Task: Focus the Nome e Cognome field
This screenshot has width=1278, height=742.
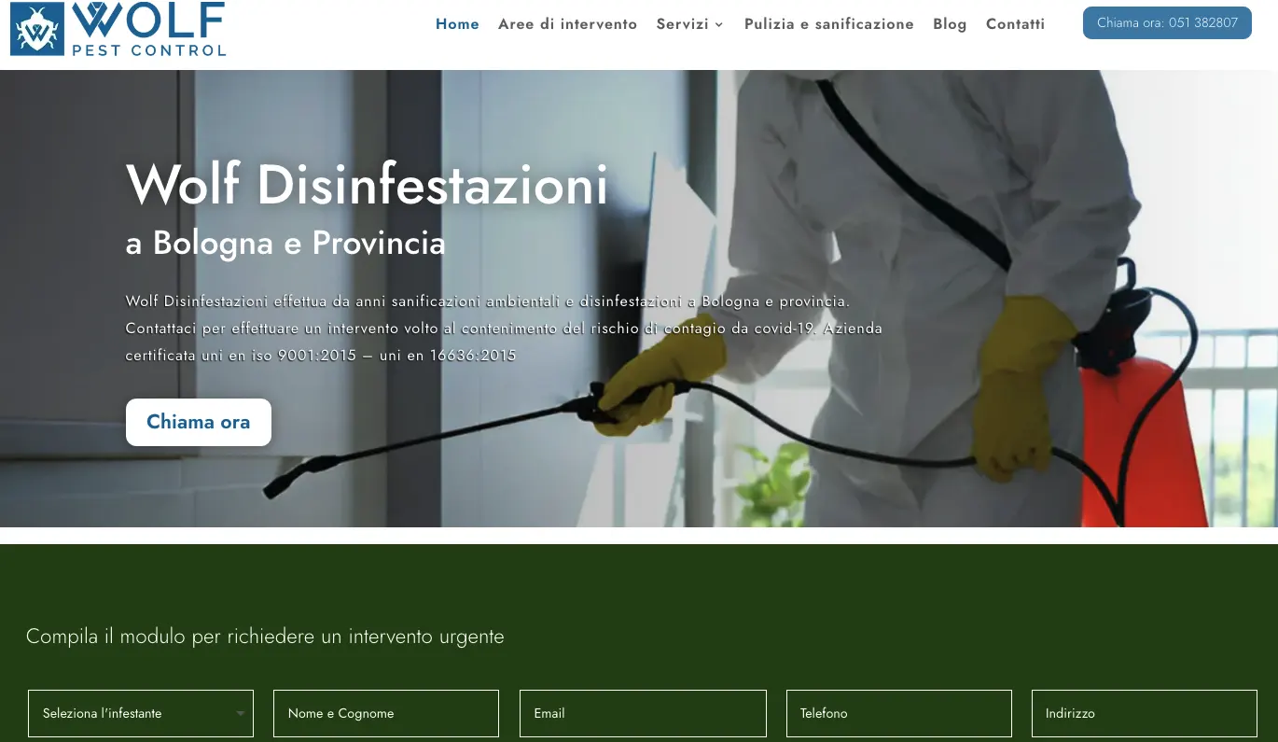Action: pos(385,713)
